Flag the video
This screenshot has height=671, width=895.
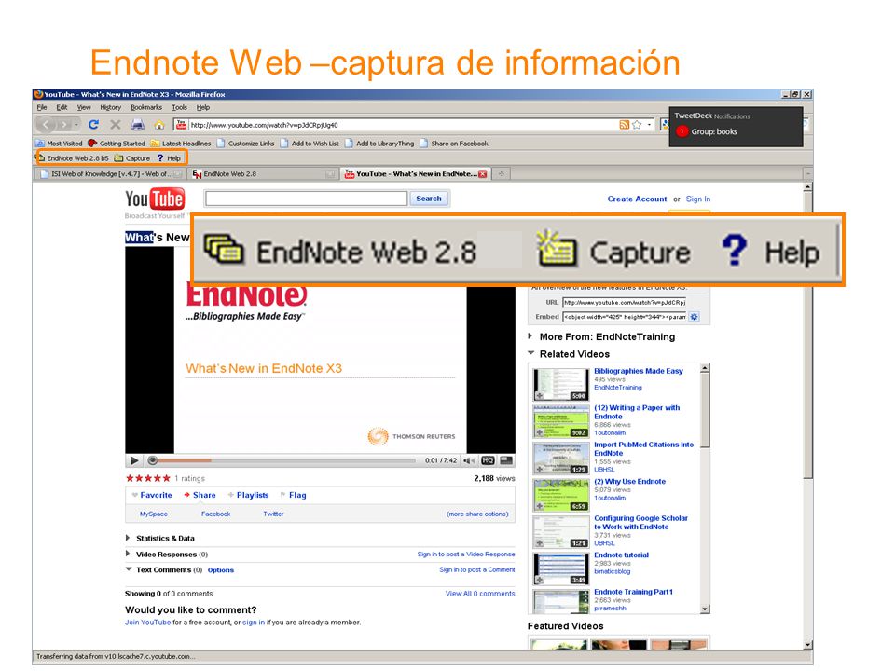tap(294, 495)
